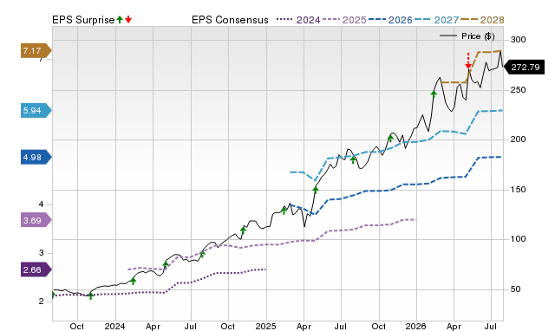Click the 250 price axis label
This screenshot has width=555, height=331.
pos(519,90)
